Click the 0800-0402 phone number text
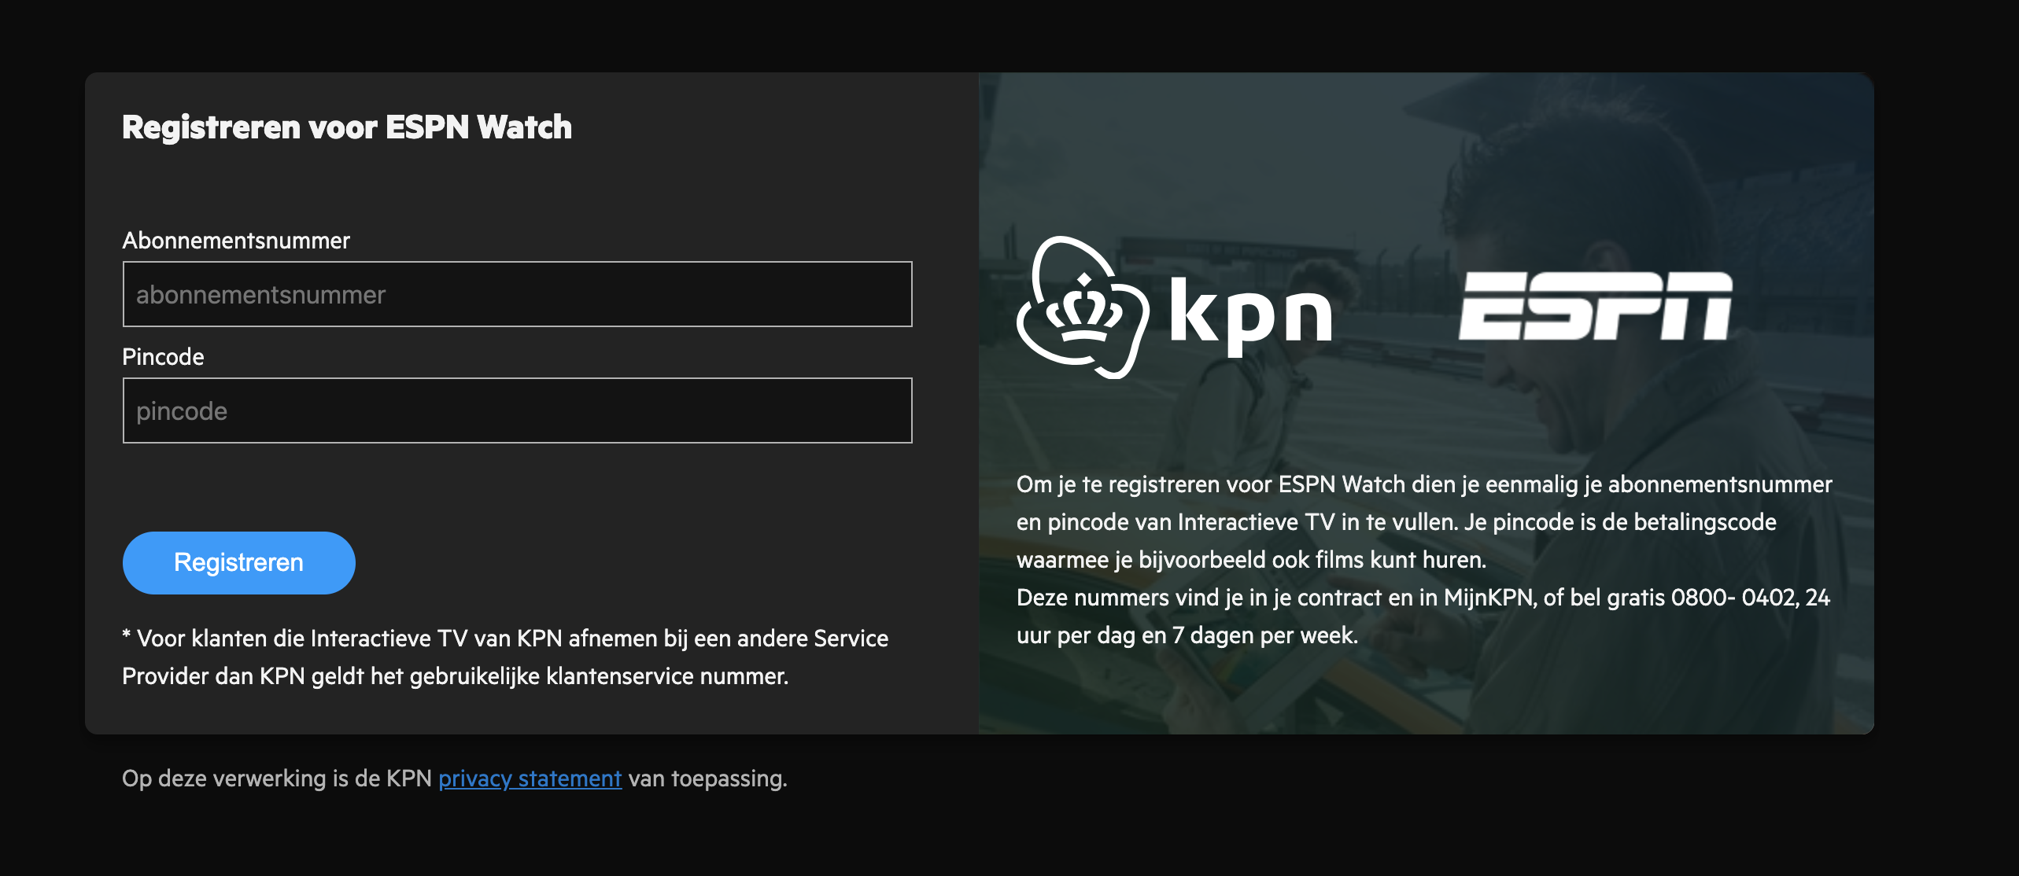 pyautogui.click(x=1733, y=598)
